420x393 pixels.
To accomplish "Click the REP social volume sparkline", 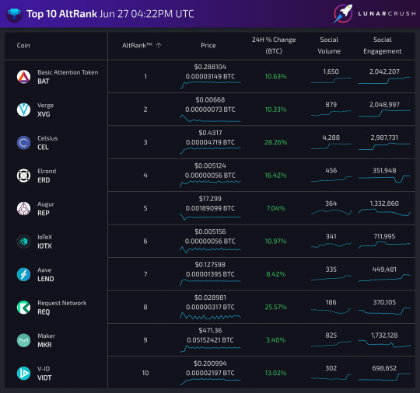I will (x=331, y=212).
